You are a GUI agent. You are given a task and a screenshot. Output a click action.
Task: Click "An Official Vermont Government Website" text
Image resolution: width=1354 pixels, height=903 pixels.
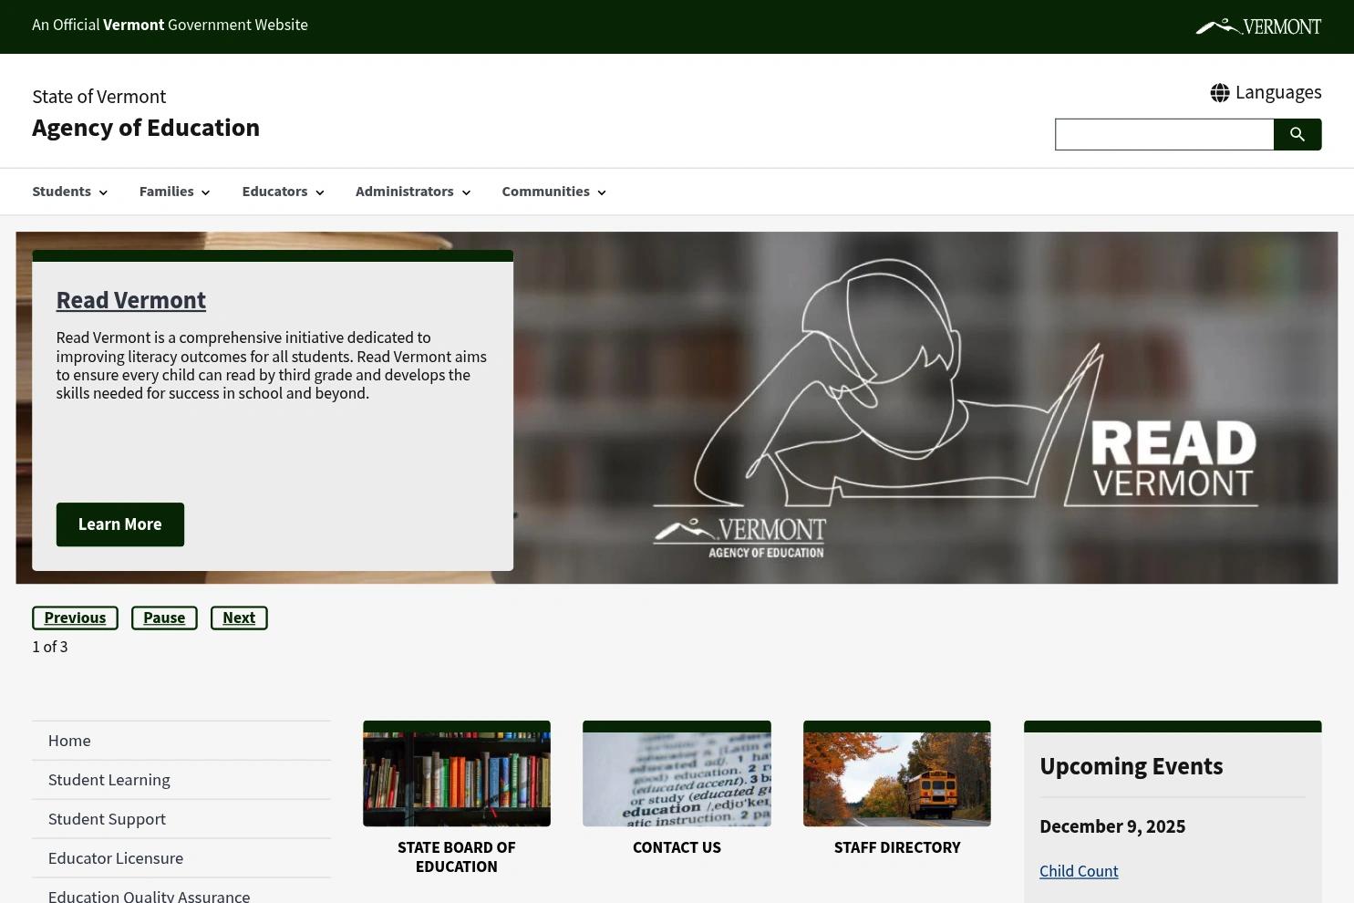170,25
